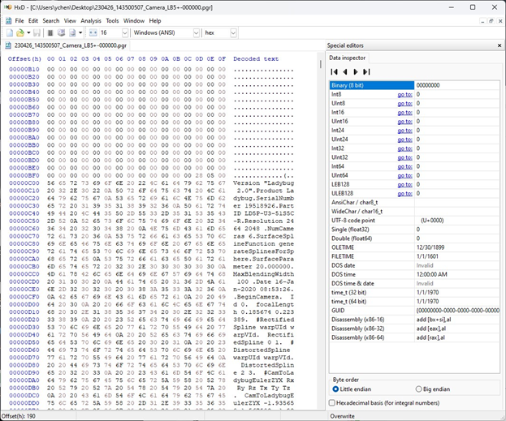Screen dimensions: 506x421
Task: Close the Special editors panel
Action: tap(500, 45)
